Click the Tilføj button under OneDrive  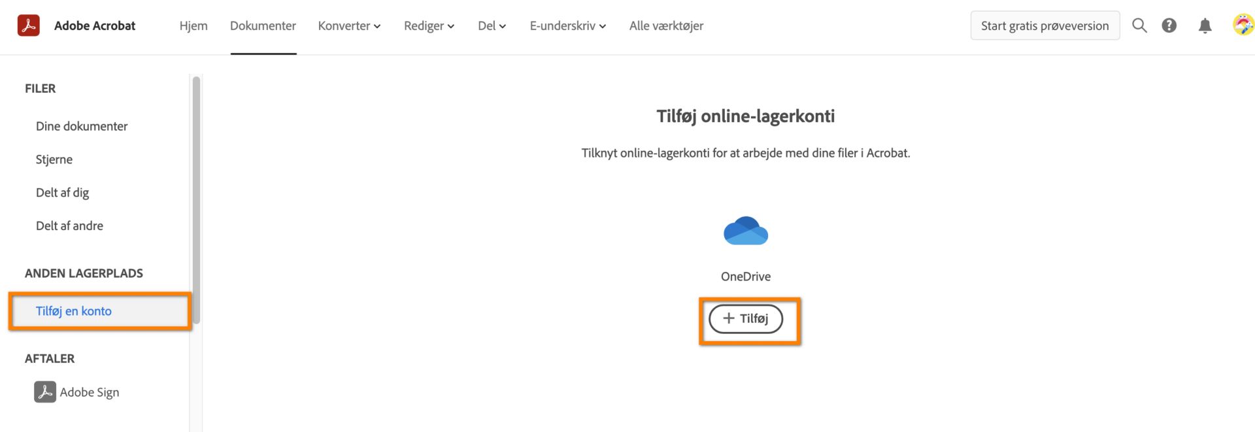[x=746, y=318]
